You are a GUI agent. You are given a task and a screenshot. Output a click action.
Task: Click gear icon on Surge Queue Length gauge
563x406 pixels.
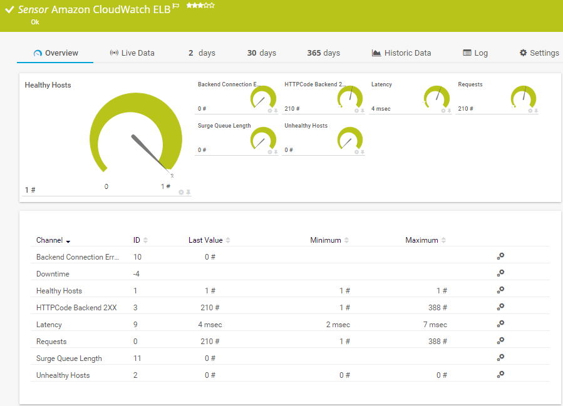pyautogui.click(x=270, y=152)
